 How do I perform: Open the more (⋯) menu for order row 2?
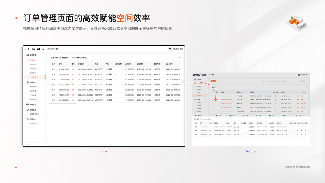click(305, 100)
